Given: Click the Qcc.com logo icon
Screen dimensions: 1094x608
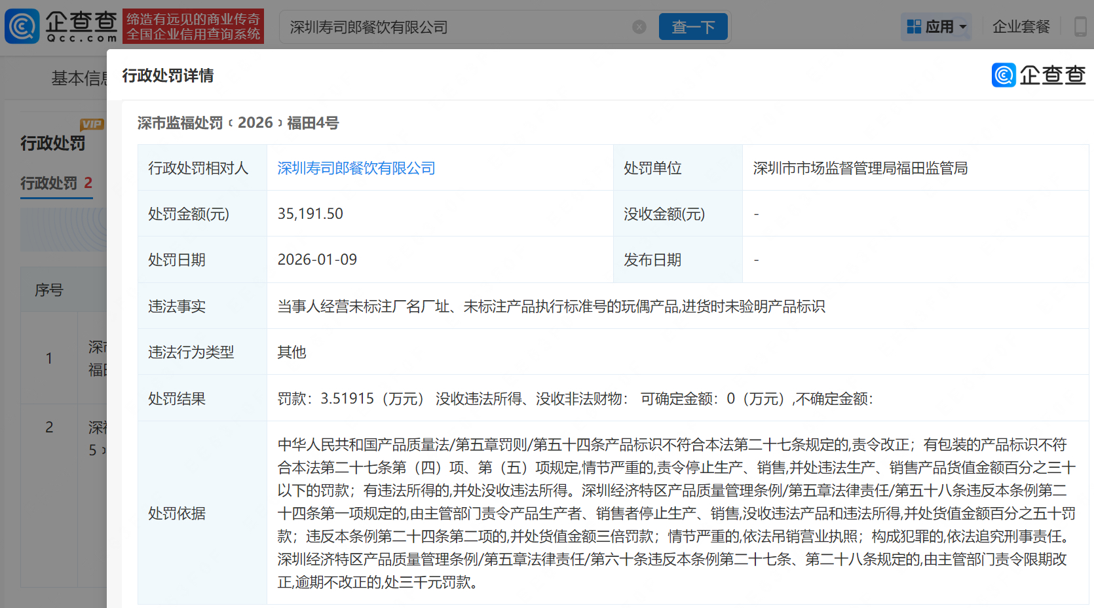Looking at the screenshot, I should (x=22, y=26).
